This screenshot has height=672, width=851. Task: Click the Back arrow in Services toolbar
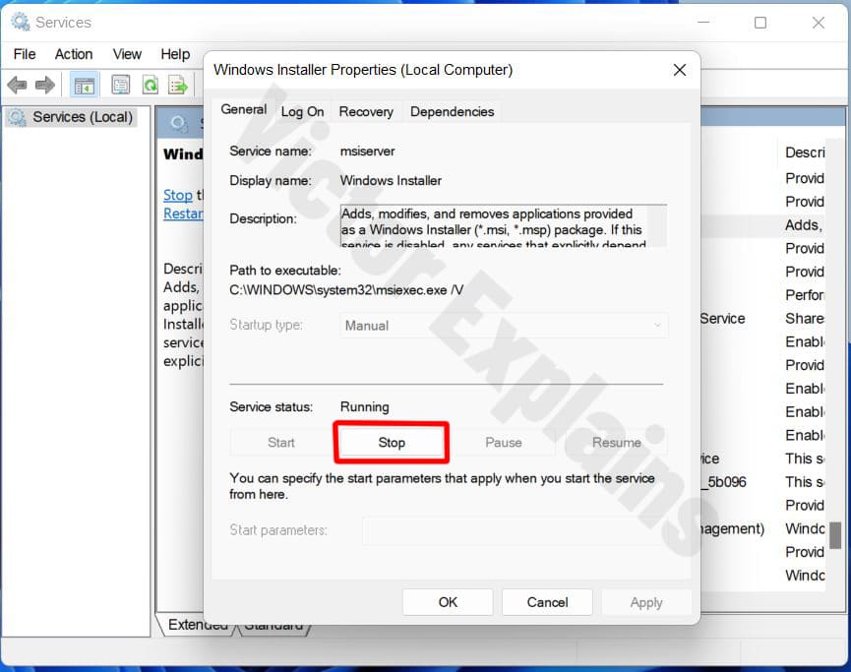(18, 86)
